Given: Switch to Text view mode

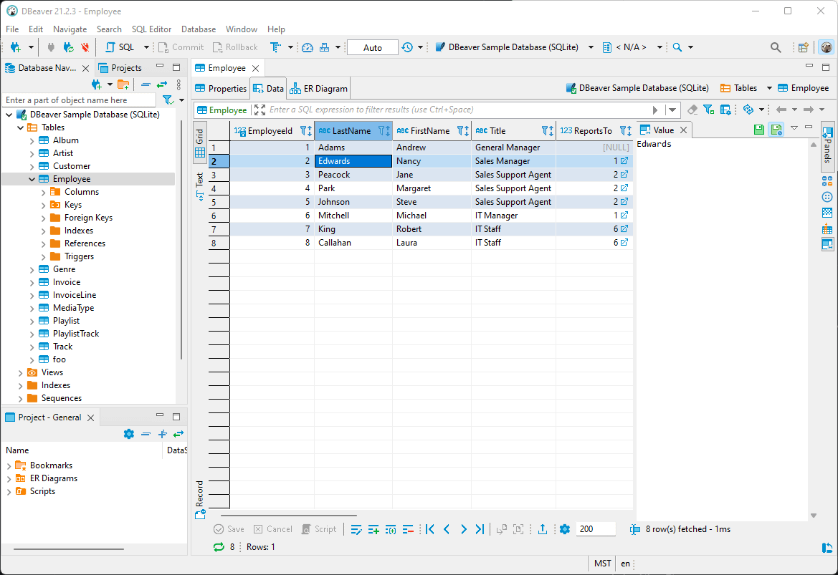Looking at the screenshot, I should 200,185.
